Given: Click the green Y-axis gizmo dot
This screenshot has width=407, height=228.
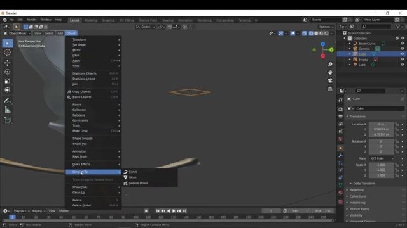Looking at the screenshot, I should 331,49.
